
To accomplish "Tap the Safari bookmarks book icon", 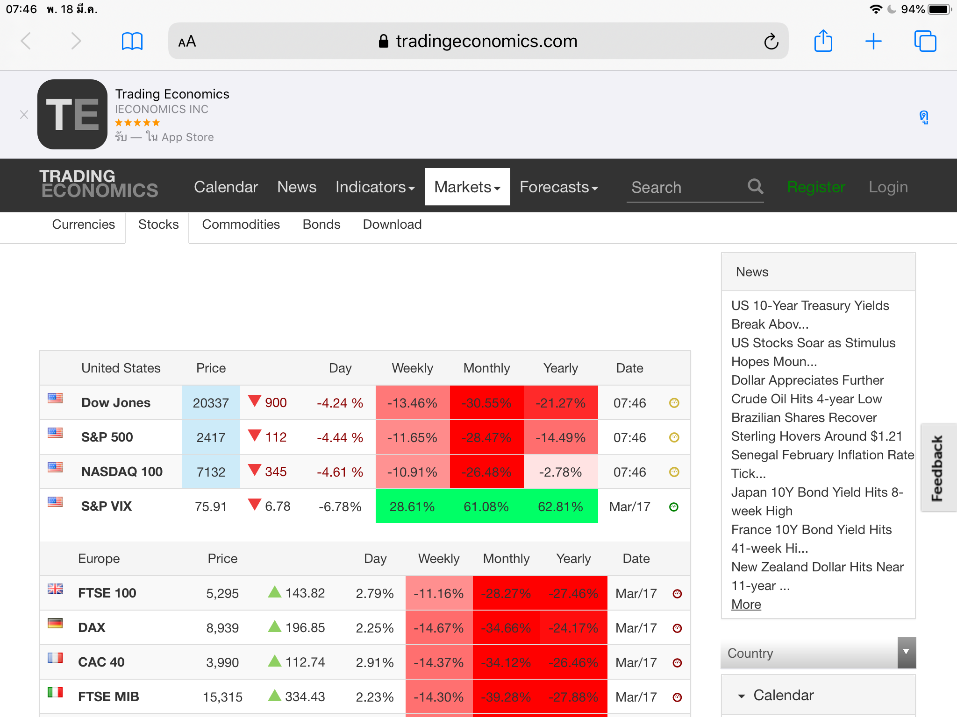I will click(132, 41).
